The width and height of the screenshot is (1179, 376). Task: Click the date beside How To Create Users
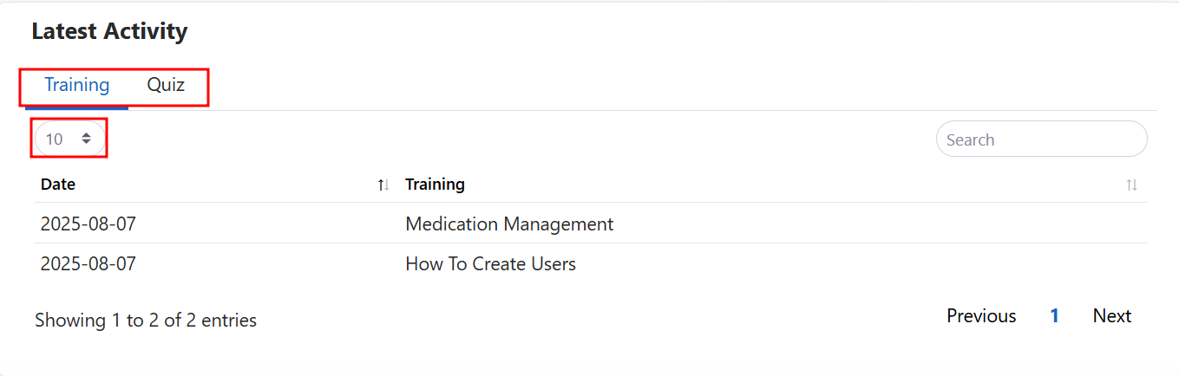[88, 264]
